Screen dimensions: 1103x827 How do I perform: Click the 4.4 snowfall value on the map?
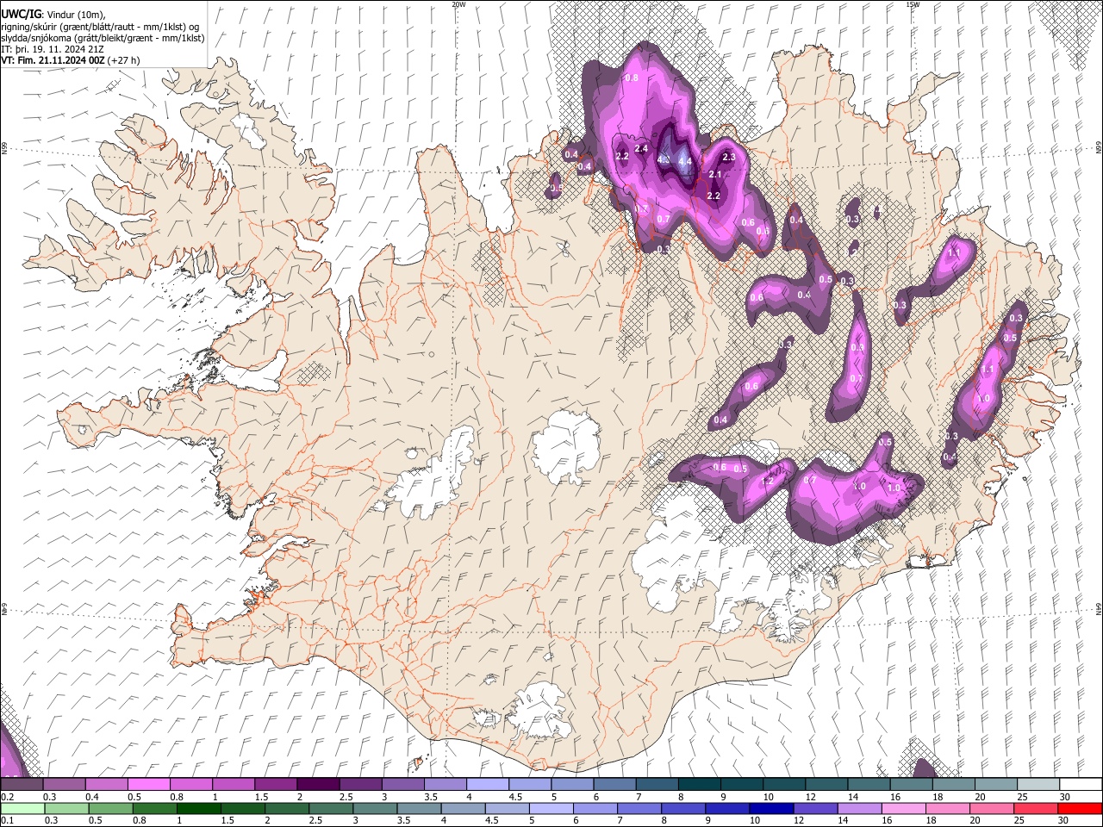click(685, 161)
